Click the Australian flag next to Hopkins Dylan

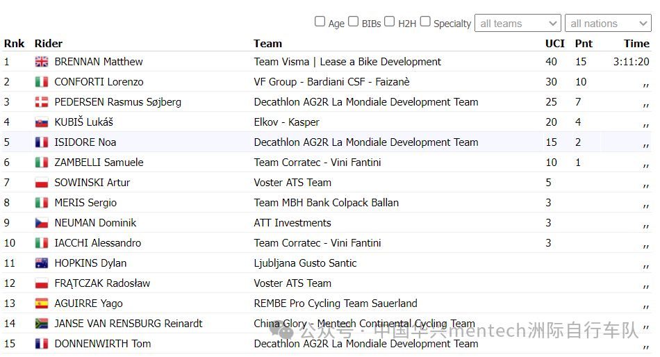click(x=41, y=263)
